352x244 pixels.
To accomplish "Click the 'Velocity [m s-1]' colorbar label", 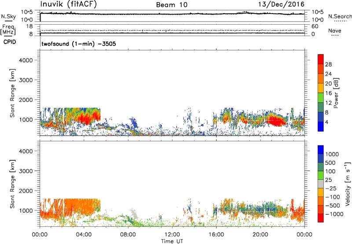I will (x=348, y=184).
